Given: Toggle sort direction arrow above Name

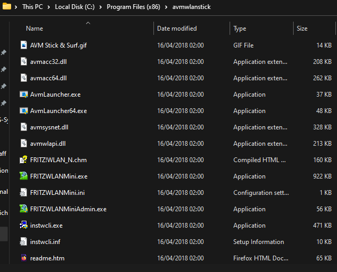Looking at the screenshot, I should tap(88, 23).
